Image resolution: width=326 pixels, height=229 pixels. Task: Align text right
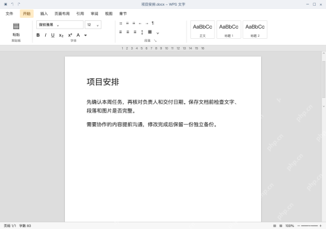pyautogui.click(x=135, y=32)
